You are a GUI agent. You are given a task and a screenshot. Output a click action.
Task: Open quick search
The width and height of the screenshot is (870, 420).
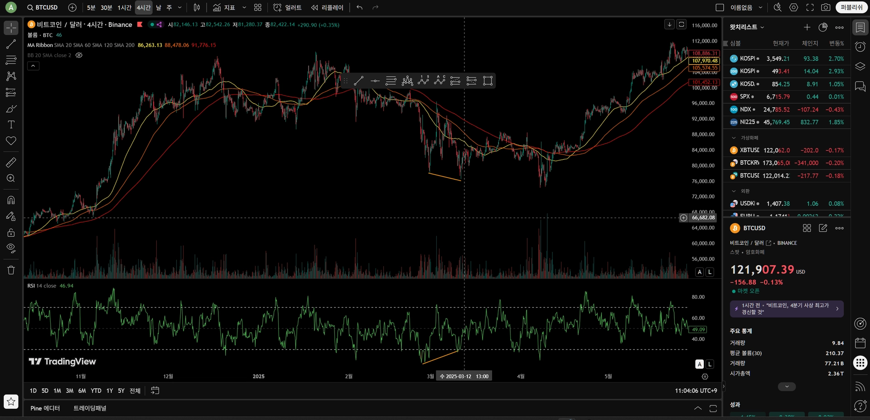click(x=778, y=7)
